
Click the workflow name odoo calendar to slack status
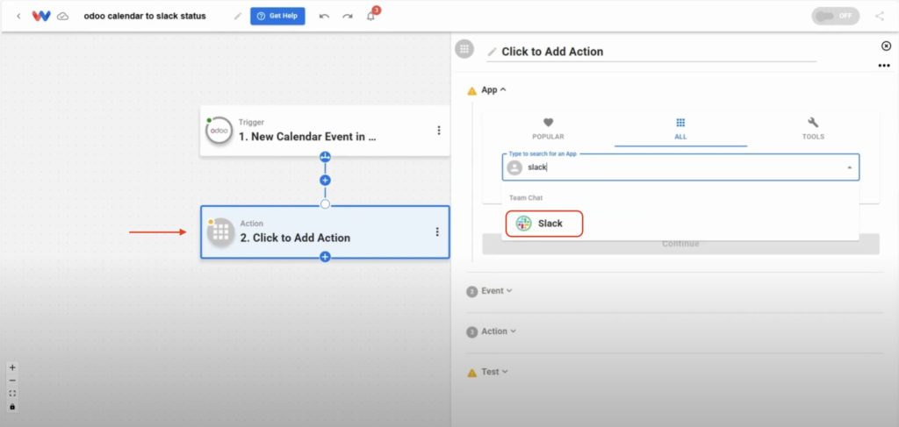point(145,16)
